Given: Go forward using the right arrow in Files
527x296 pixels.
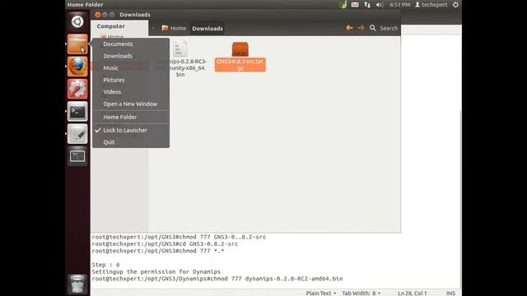Looking at the screenshot, I should [361, 28].
